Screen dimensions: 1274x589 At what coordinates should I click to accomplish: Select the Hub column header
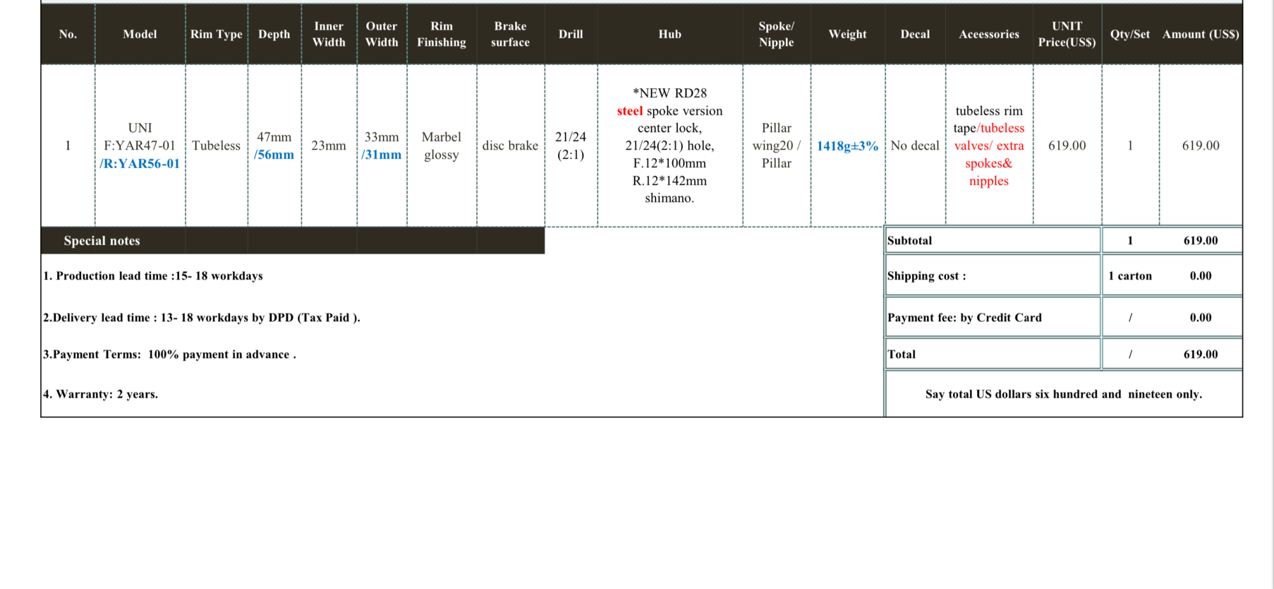pyautogui.click(x=669, y=34)
